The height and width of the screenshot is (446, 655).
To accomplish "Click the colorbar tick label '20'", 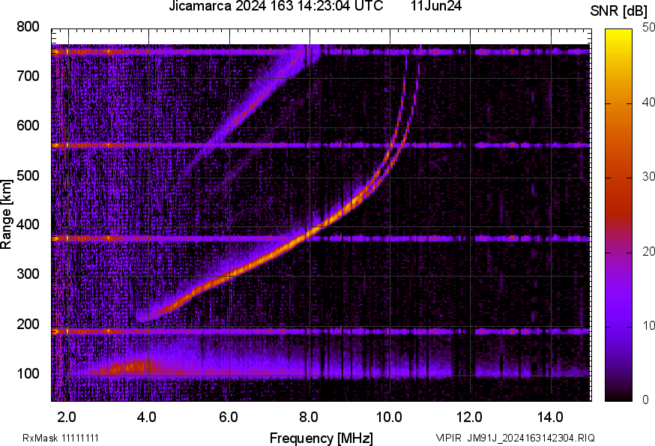I will click(x=648, y=251).
